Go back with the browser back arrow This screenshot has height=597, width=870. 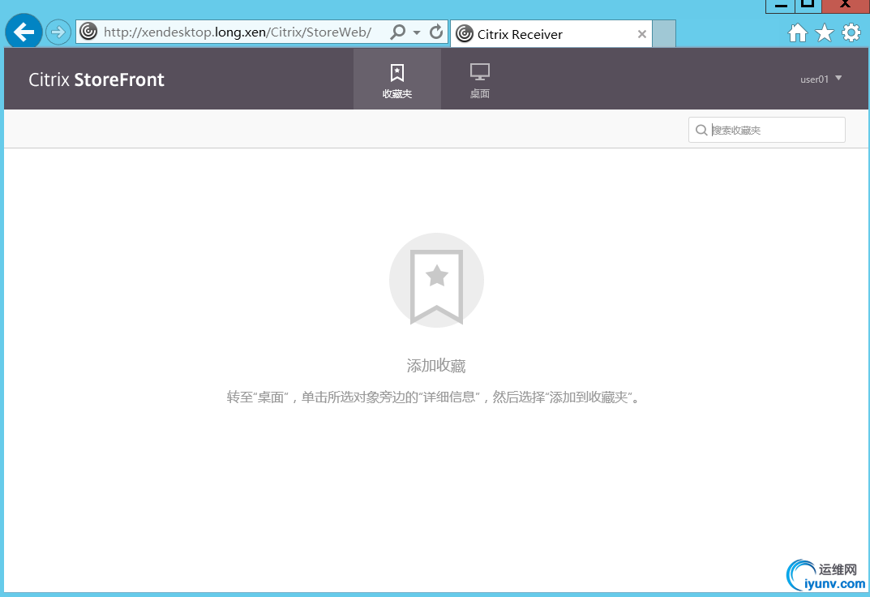click(x=24, y=32)
